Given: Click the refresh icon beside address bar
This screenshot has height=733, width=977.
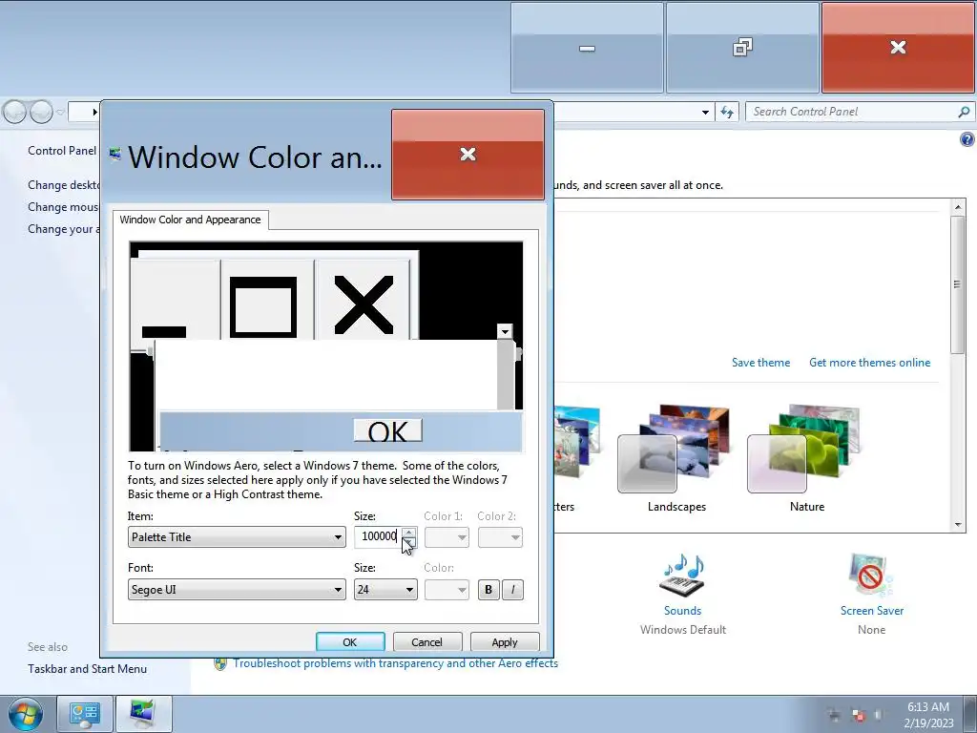Looking at the screenshot, I should [726, 113].
